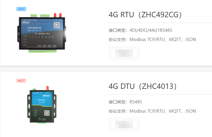Click ZHC492CG protocol support Modbus TCP/RTU line
This screenshot has width=212, height=137.
pyautogui.click(x=152, y=40)
